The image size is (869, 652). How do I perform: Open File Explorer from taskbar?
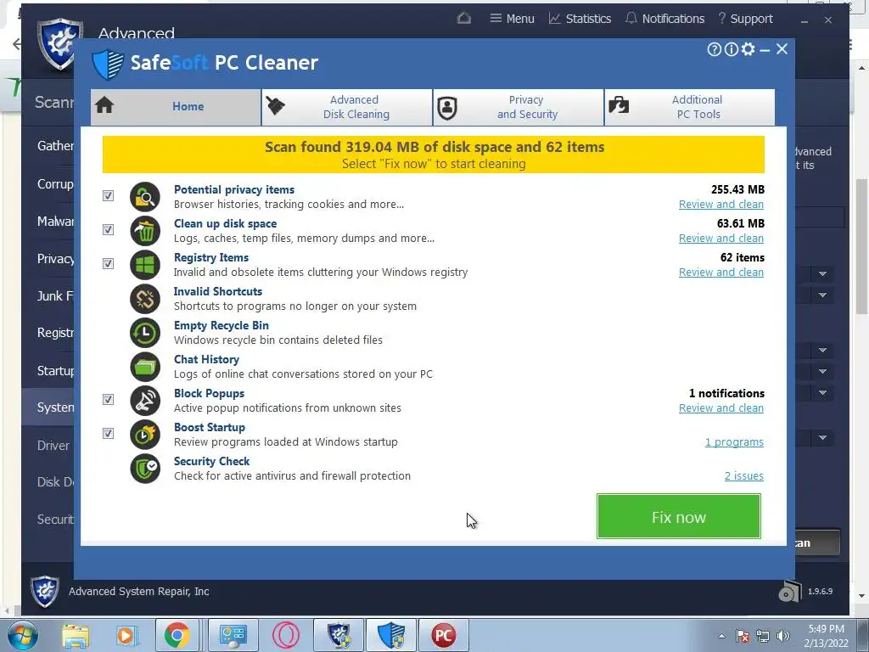(76, 635)
